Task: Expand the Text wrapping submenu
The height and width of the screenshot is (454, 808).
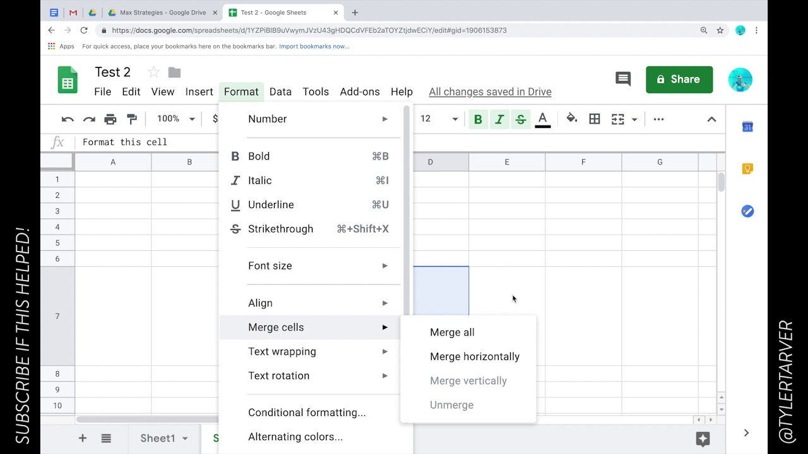Action: click(x=310, y=352)
